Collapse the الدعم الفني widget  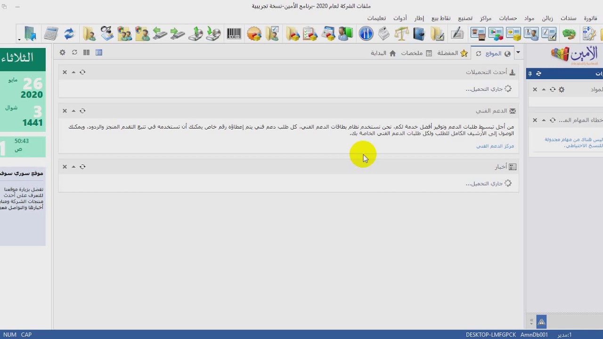73,111
